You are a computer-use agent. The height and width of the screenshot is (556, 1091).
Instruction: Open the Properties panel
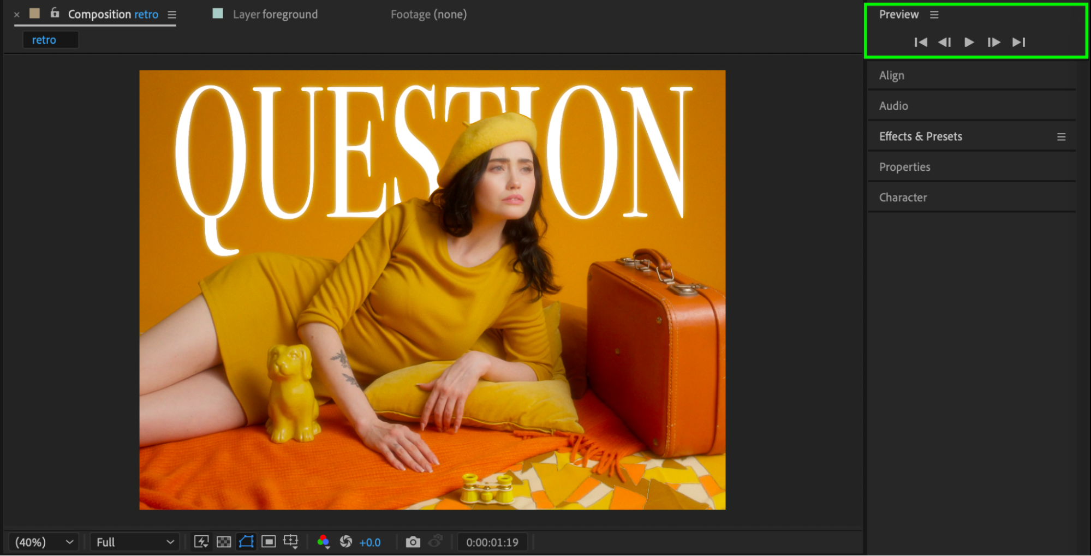point(904,167)
